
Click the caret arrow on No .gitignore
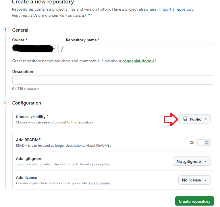pos(206,161)
